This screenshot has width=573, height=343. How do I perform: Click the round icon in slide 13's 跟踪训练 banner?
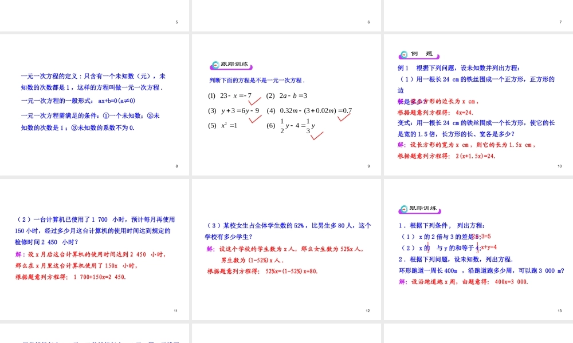[x=403, y=210]
